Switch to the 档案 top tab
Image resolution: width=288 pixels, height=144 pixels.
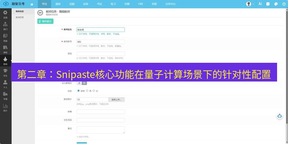154,4
